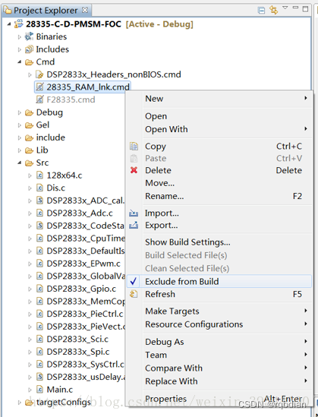Open the Debug As submenu
The width and height of the screenshot is (318, 417).
tap(219, 342)
